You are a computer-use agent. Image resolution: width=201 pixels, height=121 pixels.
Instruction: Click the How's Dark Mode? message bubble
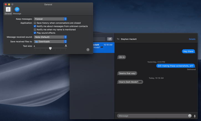click(x=130, y=82)
